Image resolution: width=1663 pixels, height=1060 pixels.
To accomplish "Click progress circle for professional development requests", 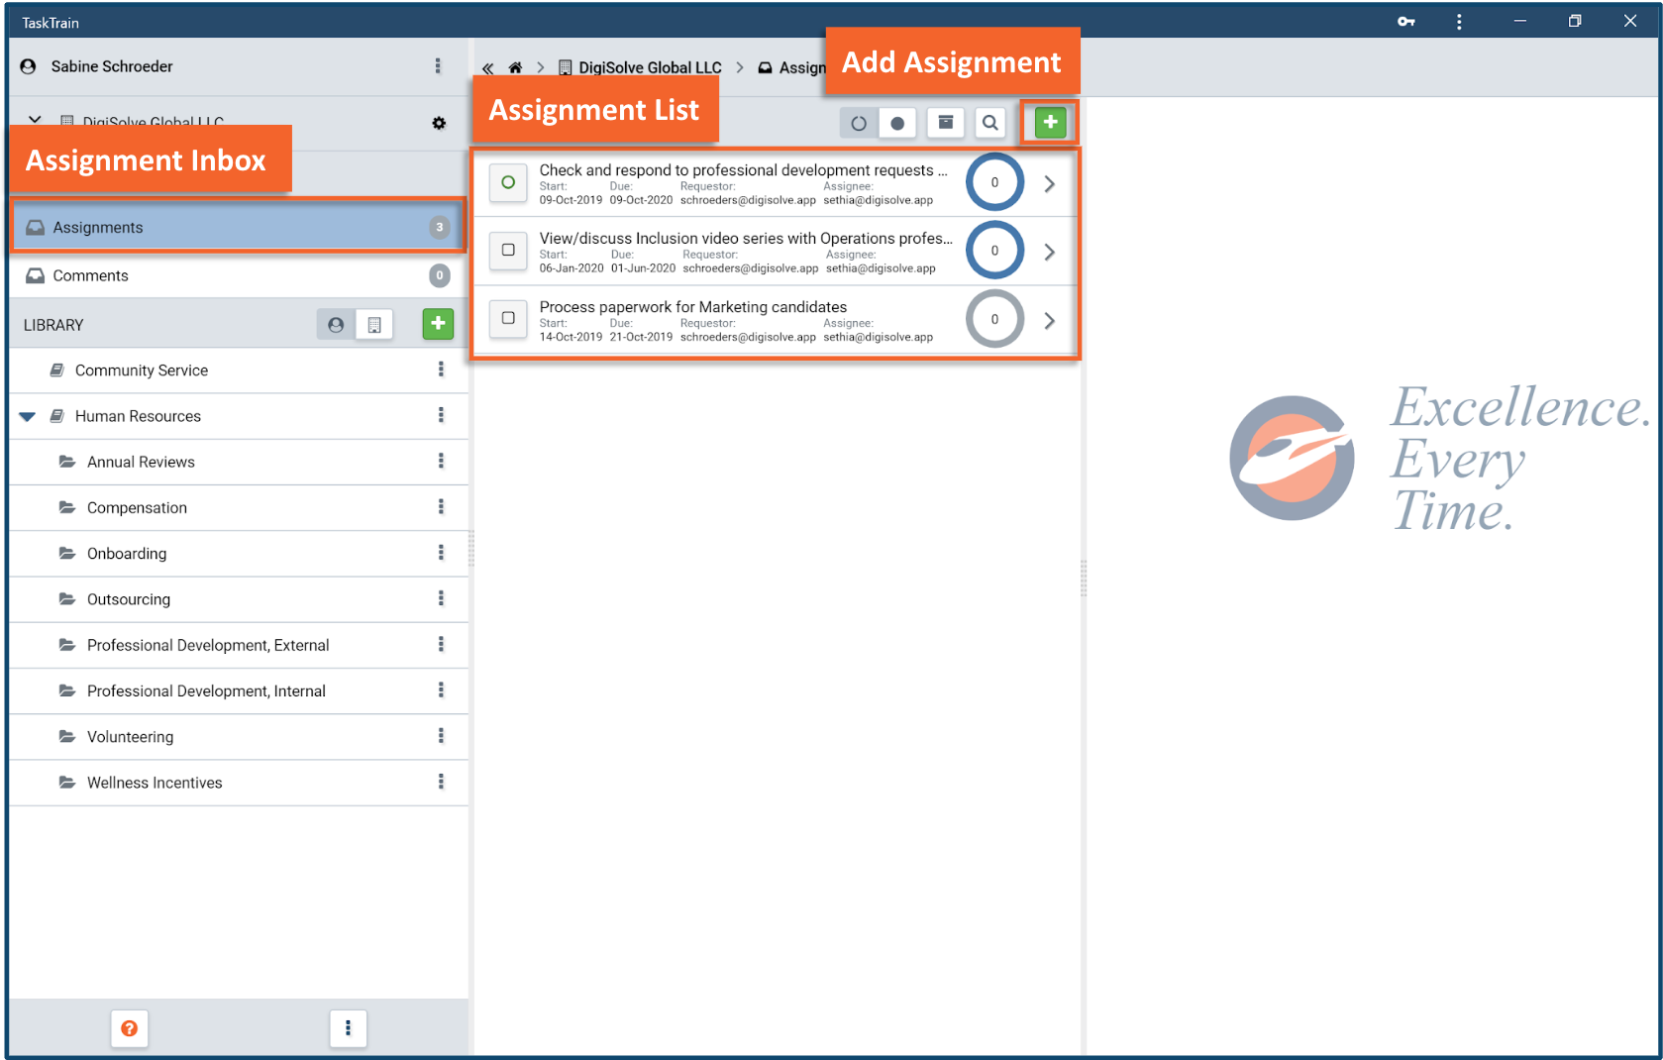I will coord(994,182).
